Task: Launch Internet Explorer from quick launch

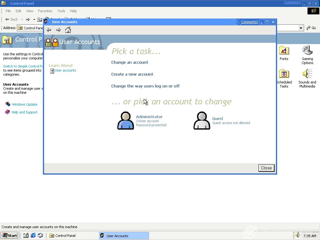Action: coord(33,236)
